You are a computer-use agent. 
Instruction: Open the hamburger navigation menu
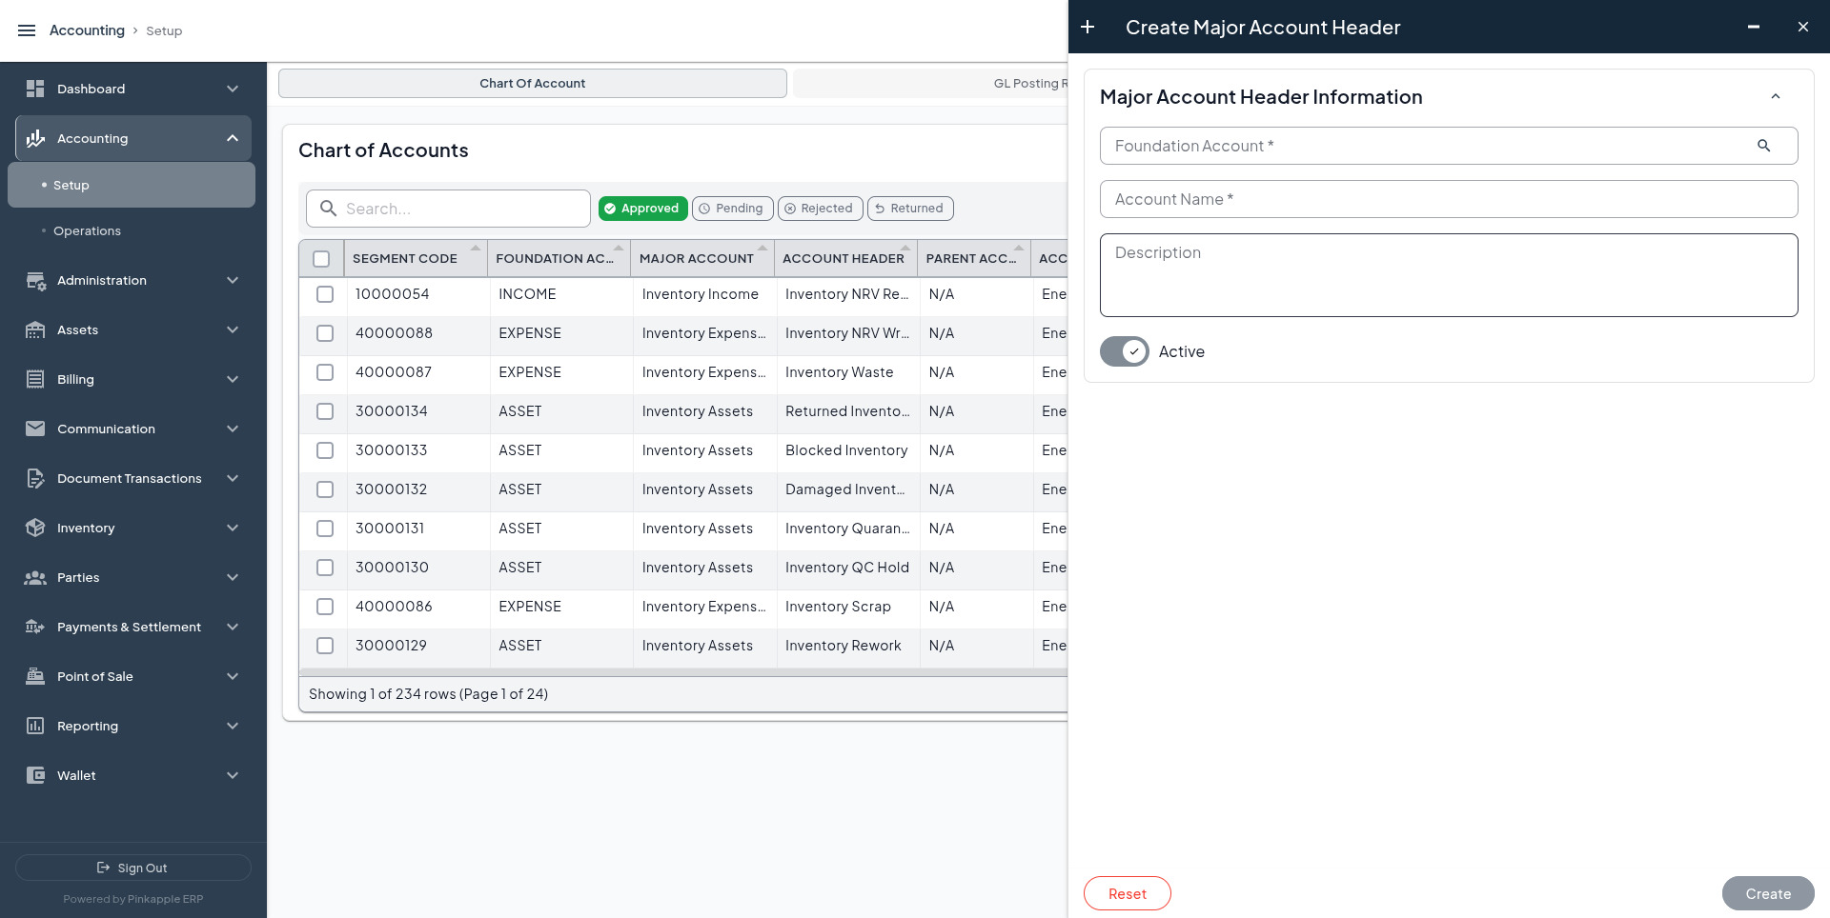(27, 30)
